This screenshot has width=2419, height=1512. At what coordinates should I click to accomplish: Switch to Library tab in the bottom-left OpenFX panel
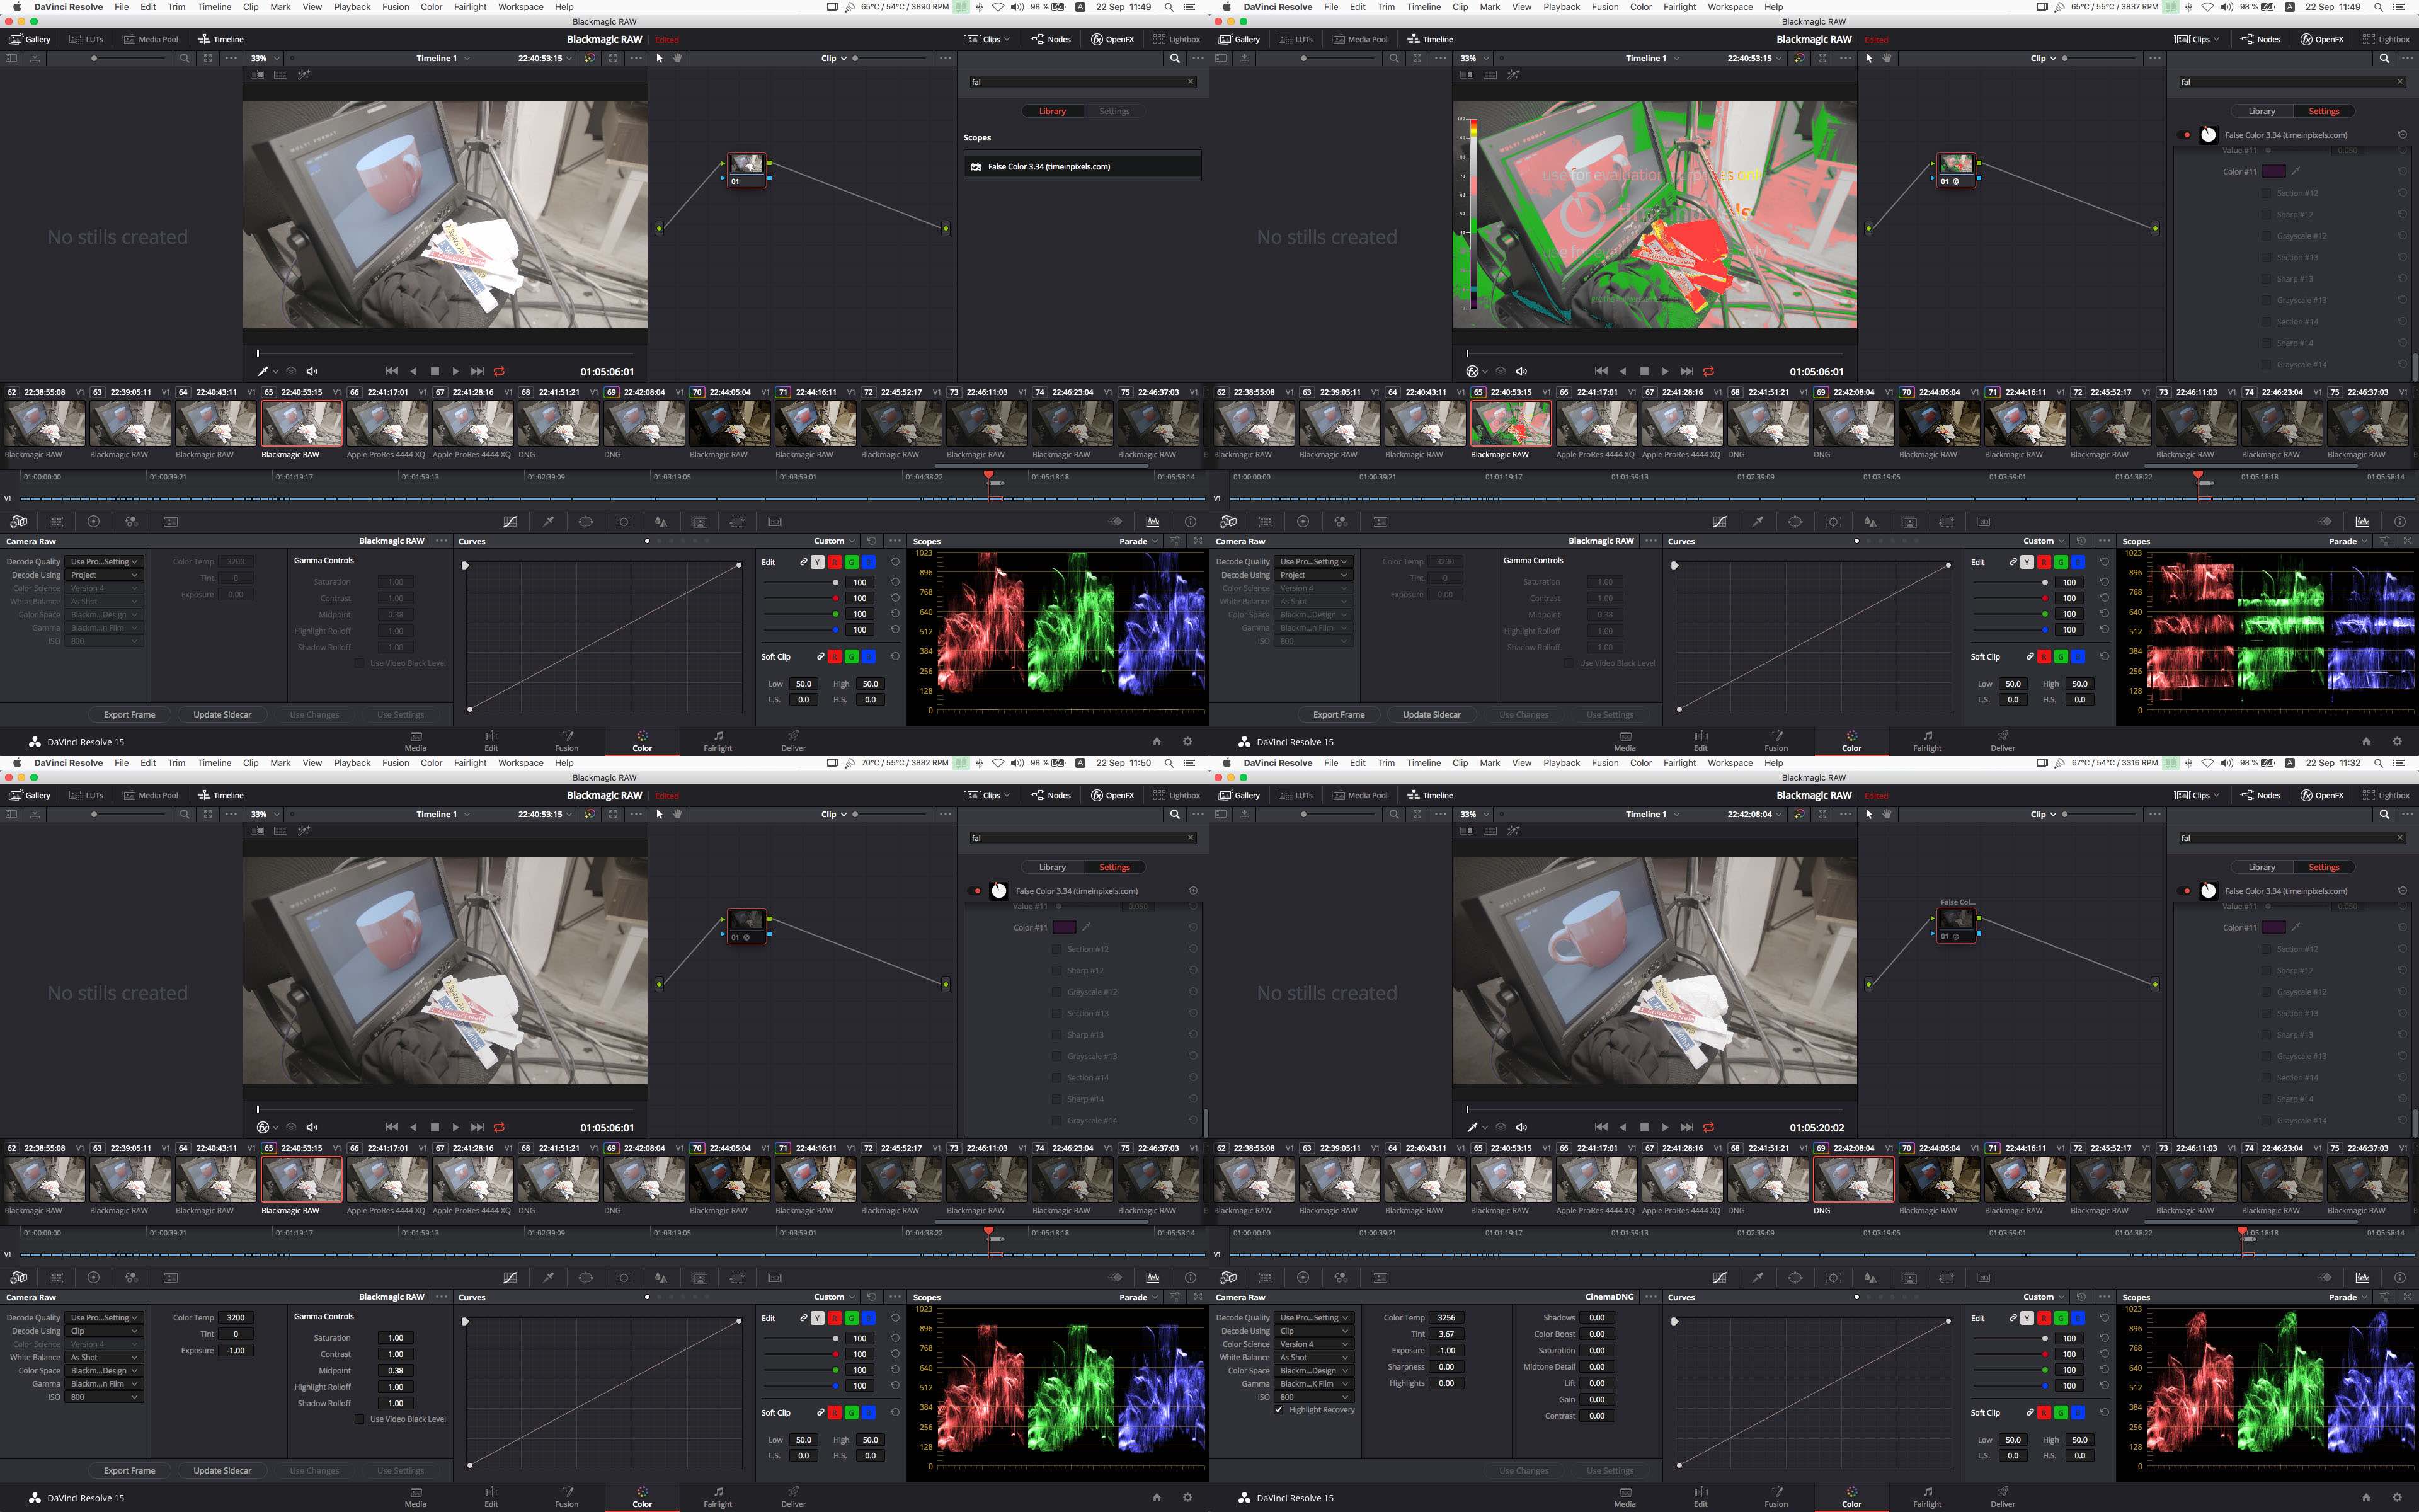(x=1051, y=867)
